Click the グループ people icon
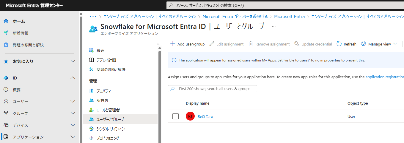404x143 pixels. click(x=6, y=113)
